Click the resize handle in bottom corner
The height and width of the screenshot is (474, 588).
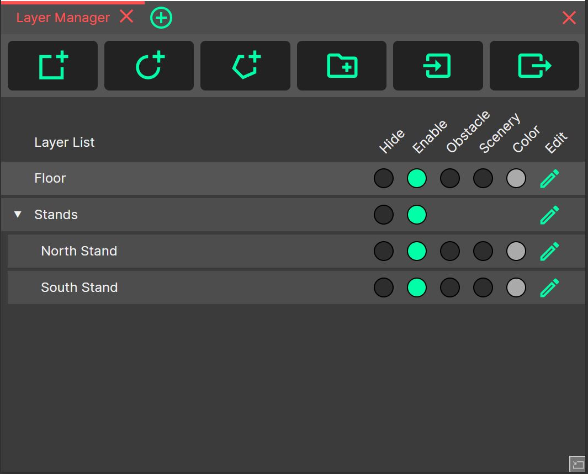coord(578,464)
